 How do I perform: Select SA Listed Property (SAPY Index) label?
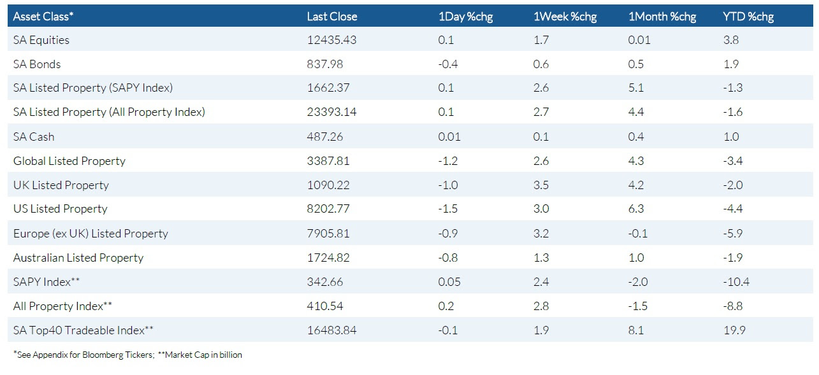93,88
